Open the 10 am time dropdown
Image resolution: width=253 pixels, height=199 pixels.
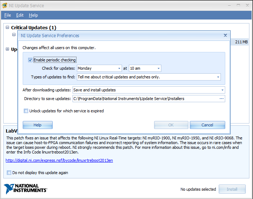pos(145,68)
